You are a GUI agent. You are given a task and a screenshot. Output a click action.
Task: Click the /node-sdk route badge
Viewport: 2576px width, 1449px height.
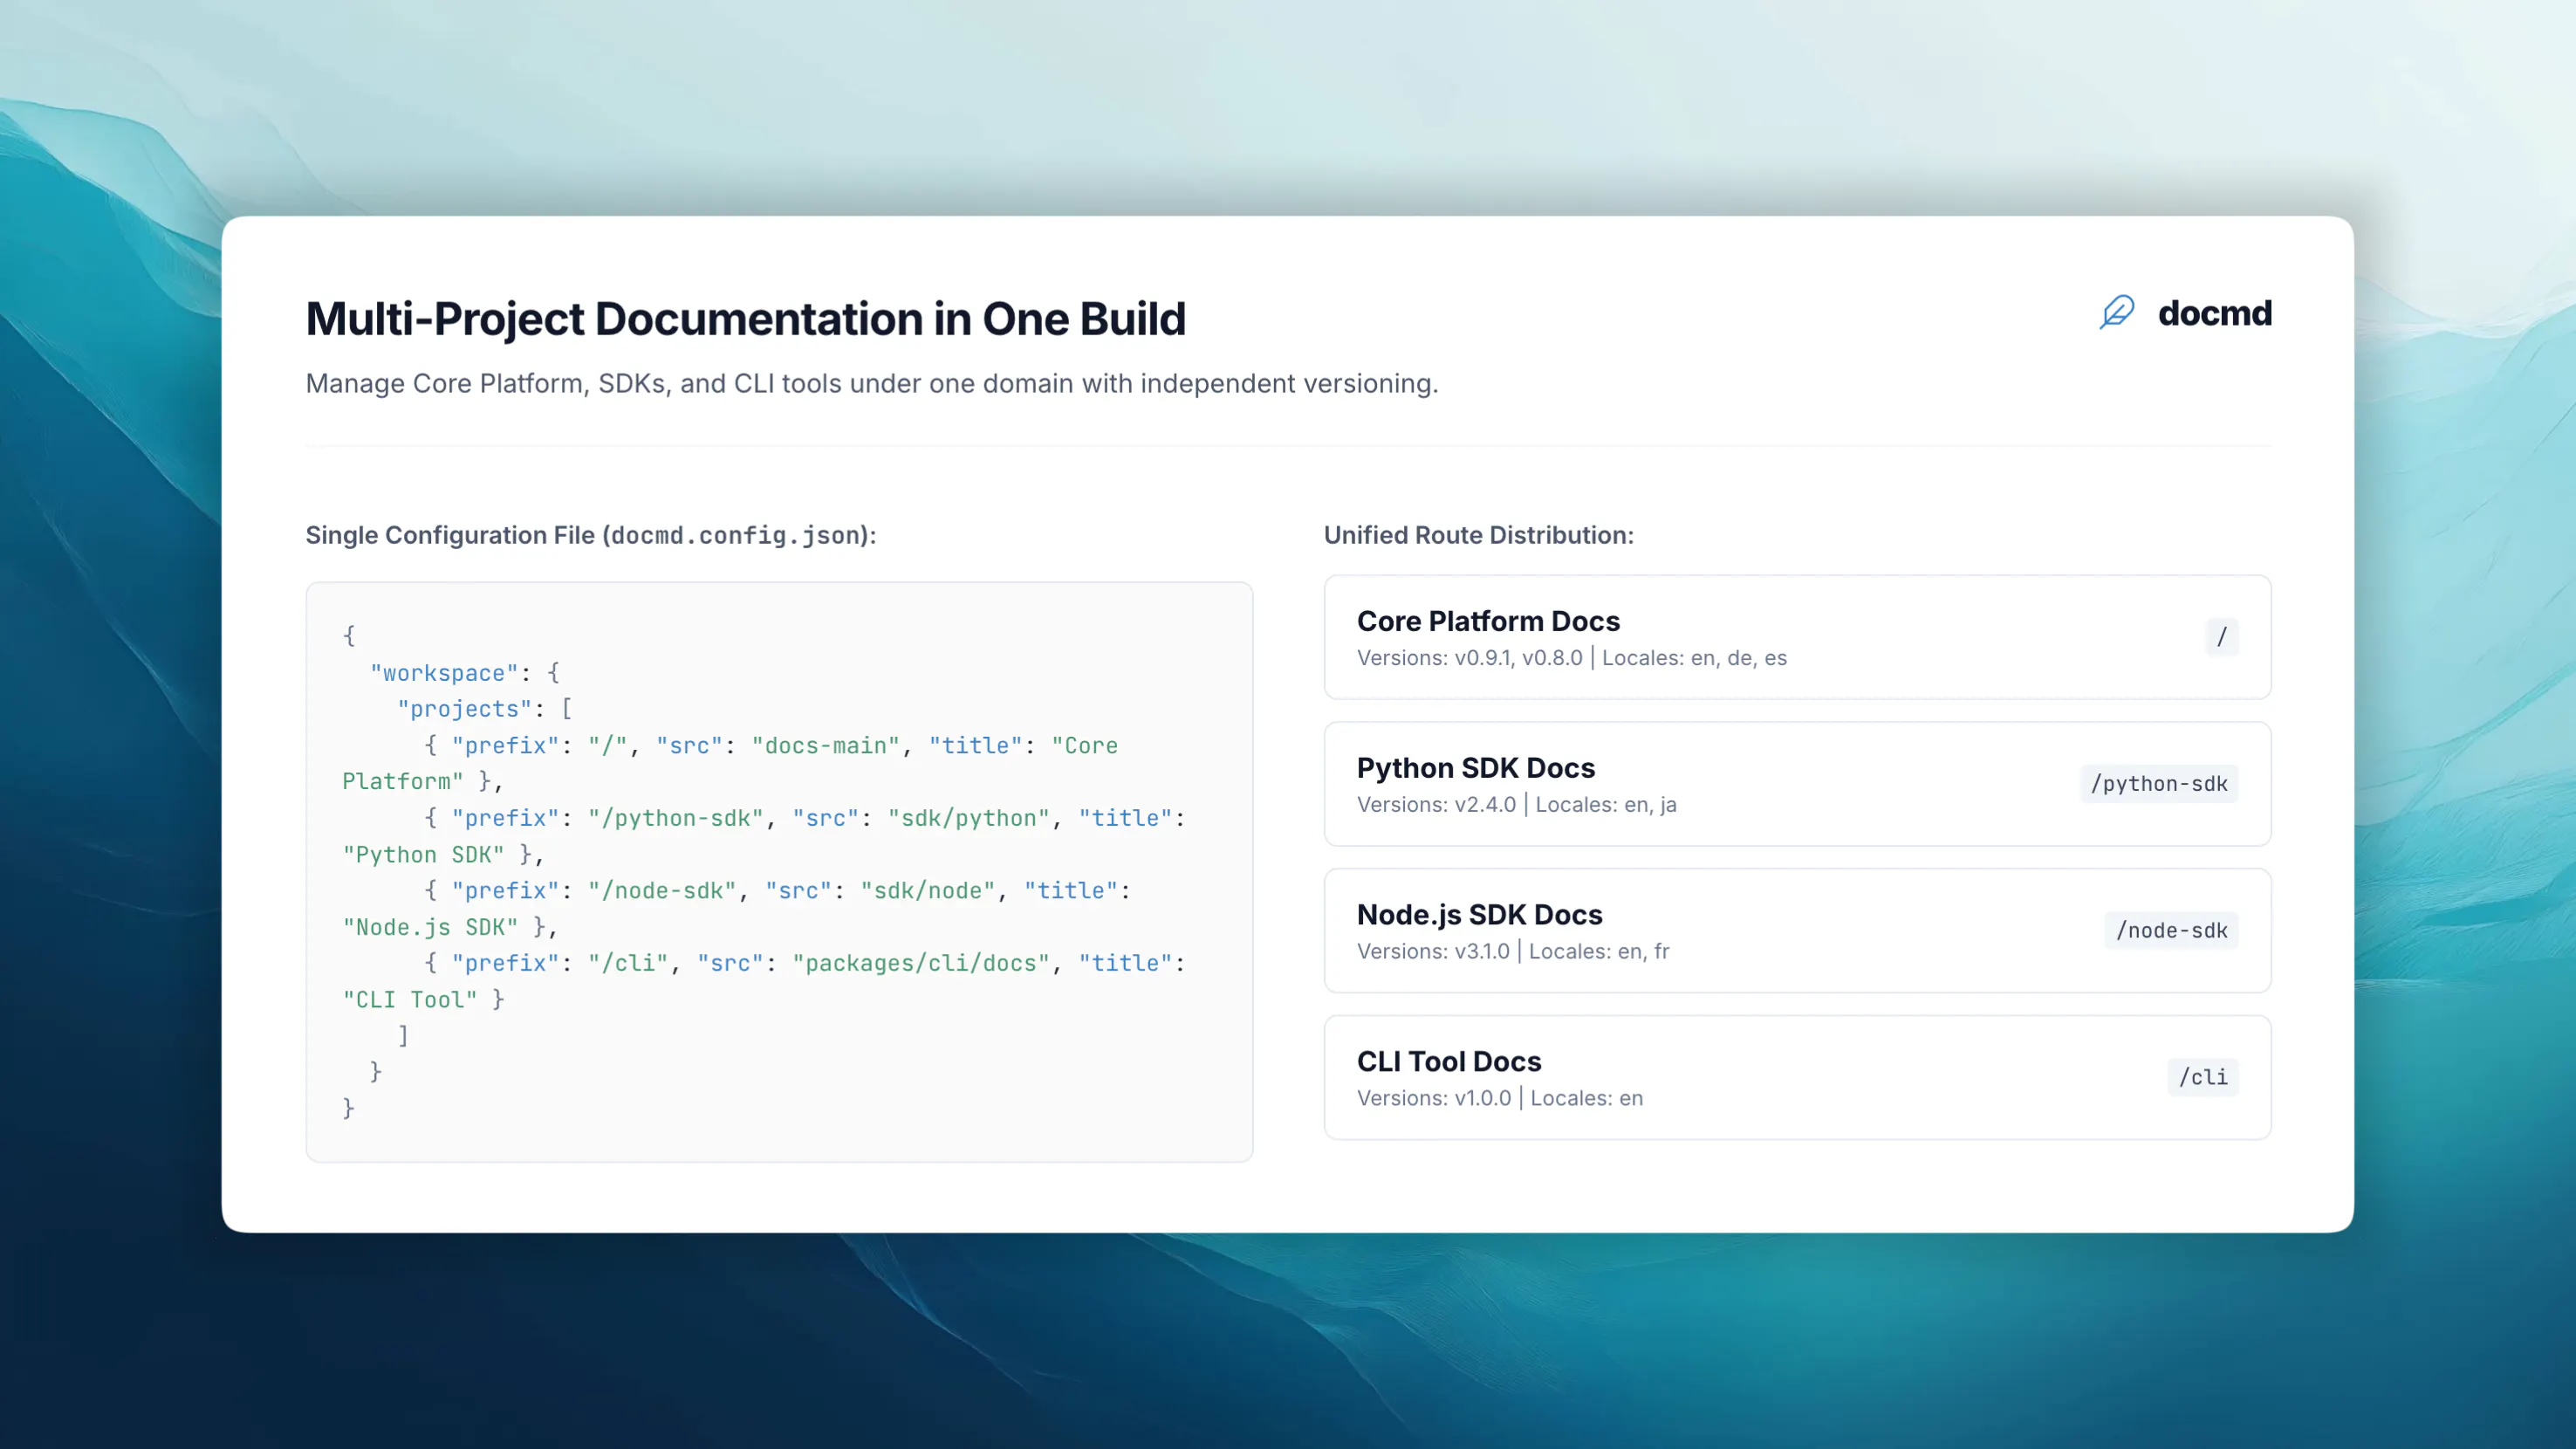[x=2171, y=930]
